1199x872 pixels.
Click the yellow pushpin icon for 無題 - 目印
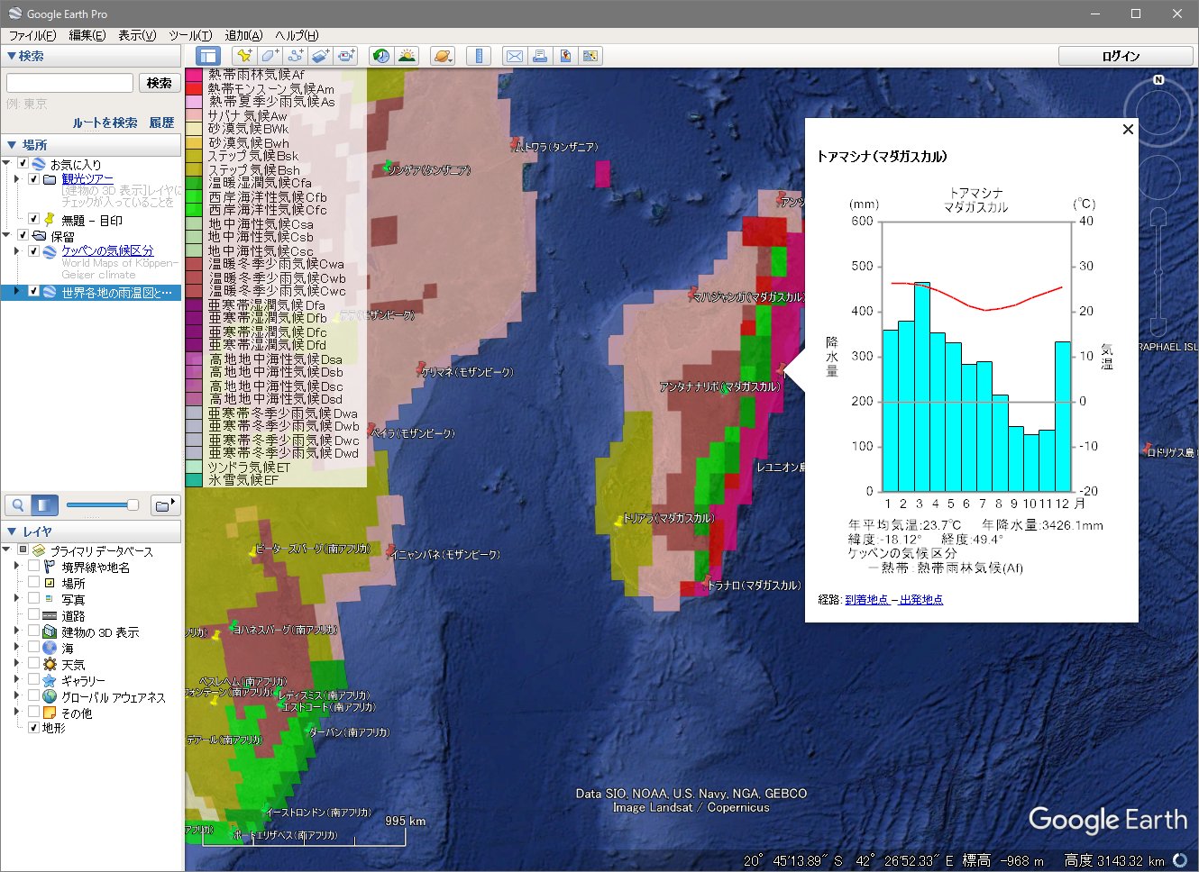(x=50, y=219)
